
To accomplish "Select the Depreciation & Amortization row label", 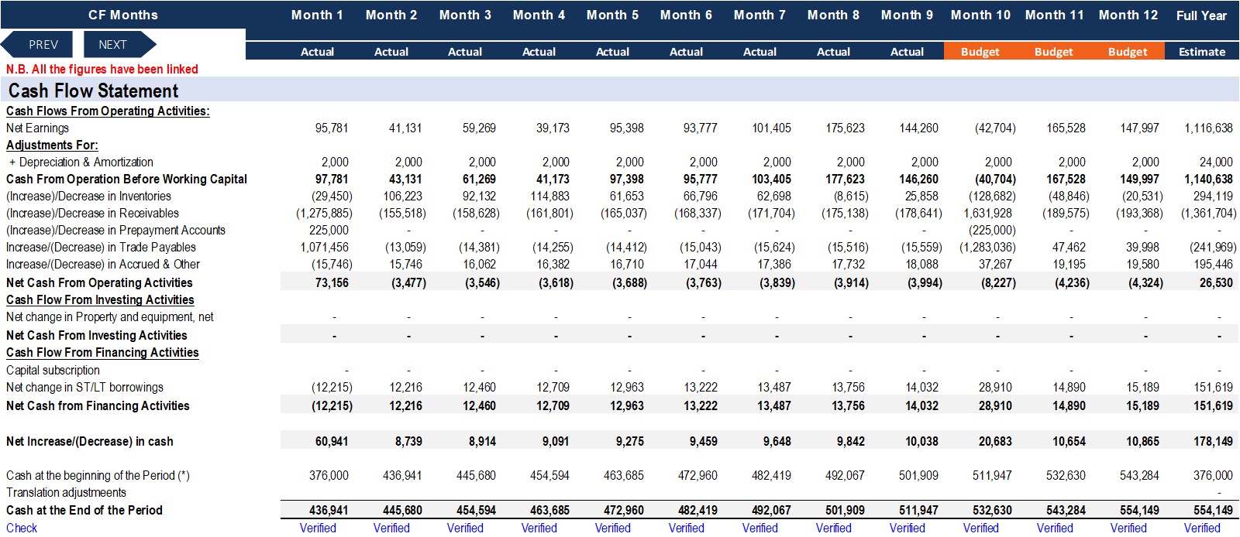I will point(81,162).
